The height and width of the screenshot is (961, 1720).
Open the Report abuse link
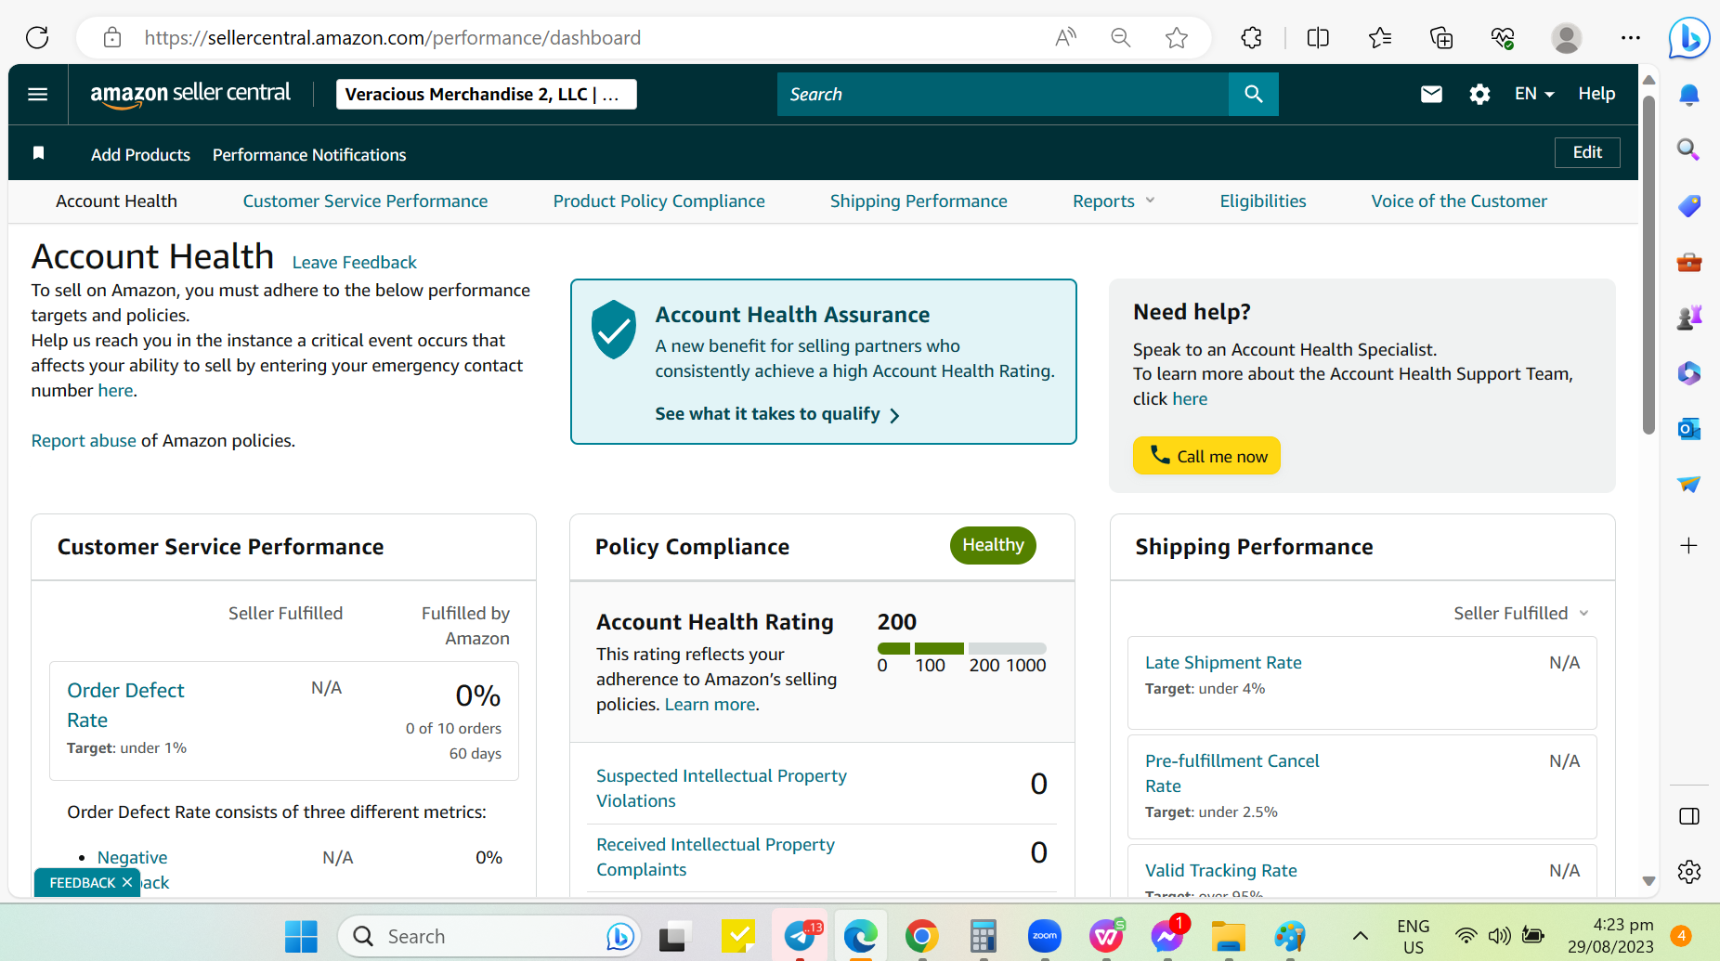tap(84, 440)
